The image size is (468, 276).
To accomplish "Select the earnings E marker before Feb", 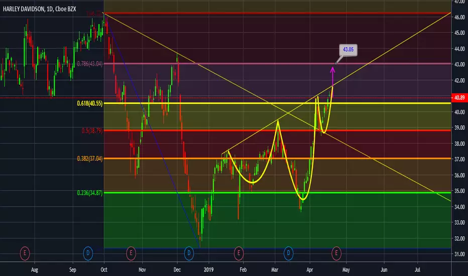I will pyautogui.click(x=239, y=253).
